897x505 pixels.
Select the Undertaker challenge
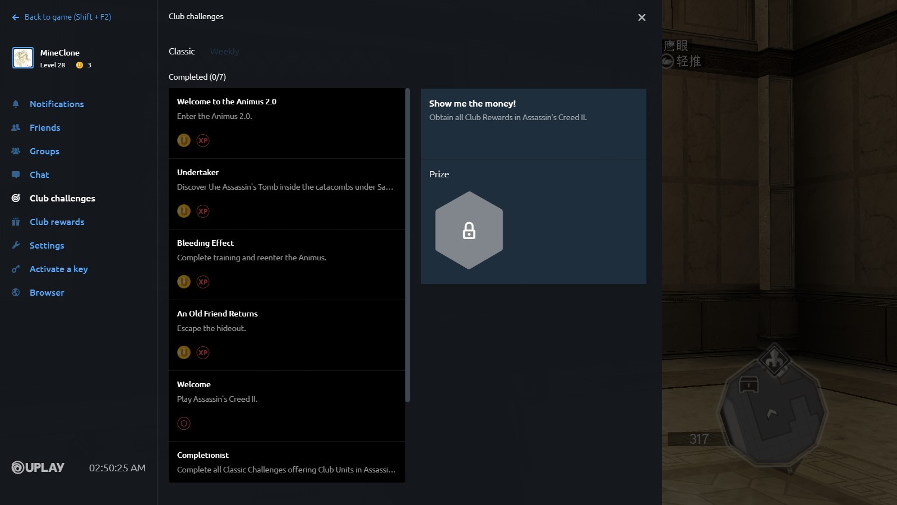(x=286, y=194)
